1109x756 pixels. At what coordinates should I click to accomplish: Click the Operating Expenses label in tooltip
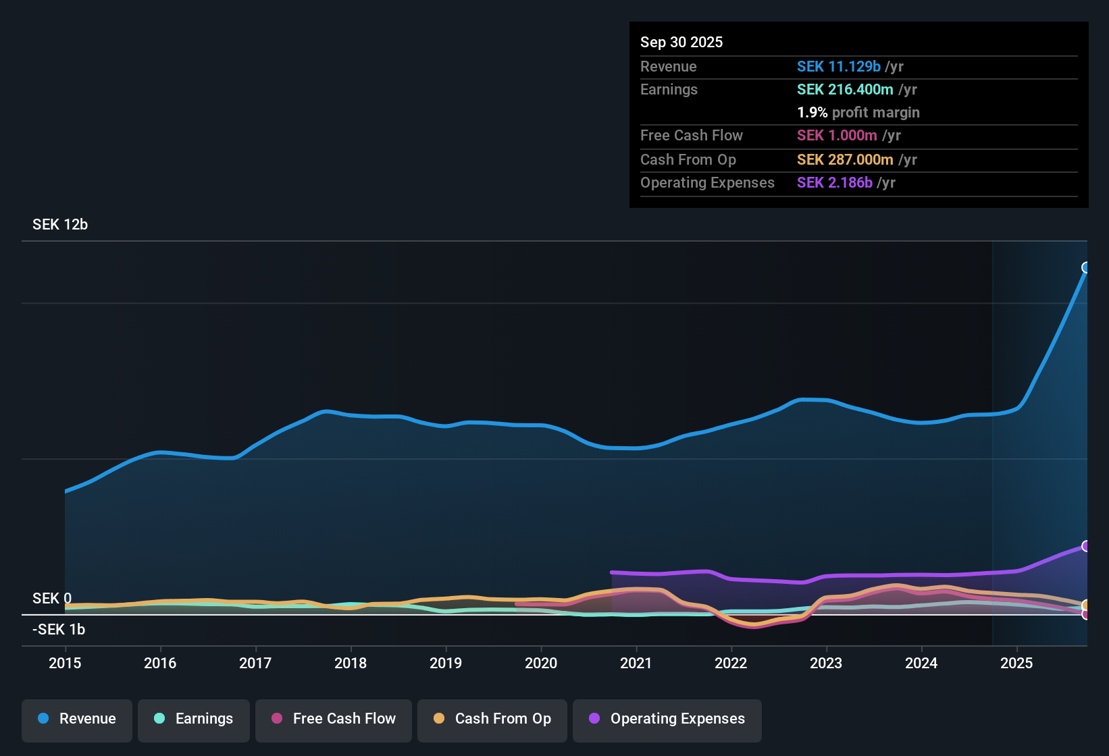tap(708, 183)
